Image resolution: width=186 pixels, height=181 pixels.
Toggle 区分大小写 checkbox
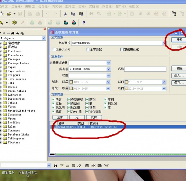(x=53, y=49)
